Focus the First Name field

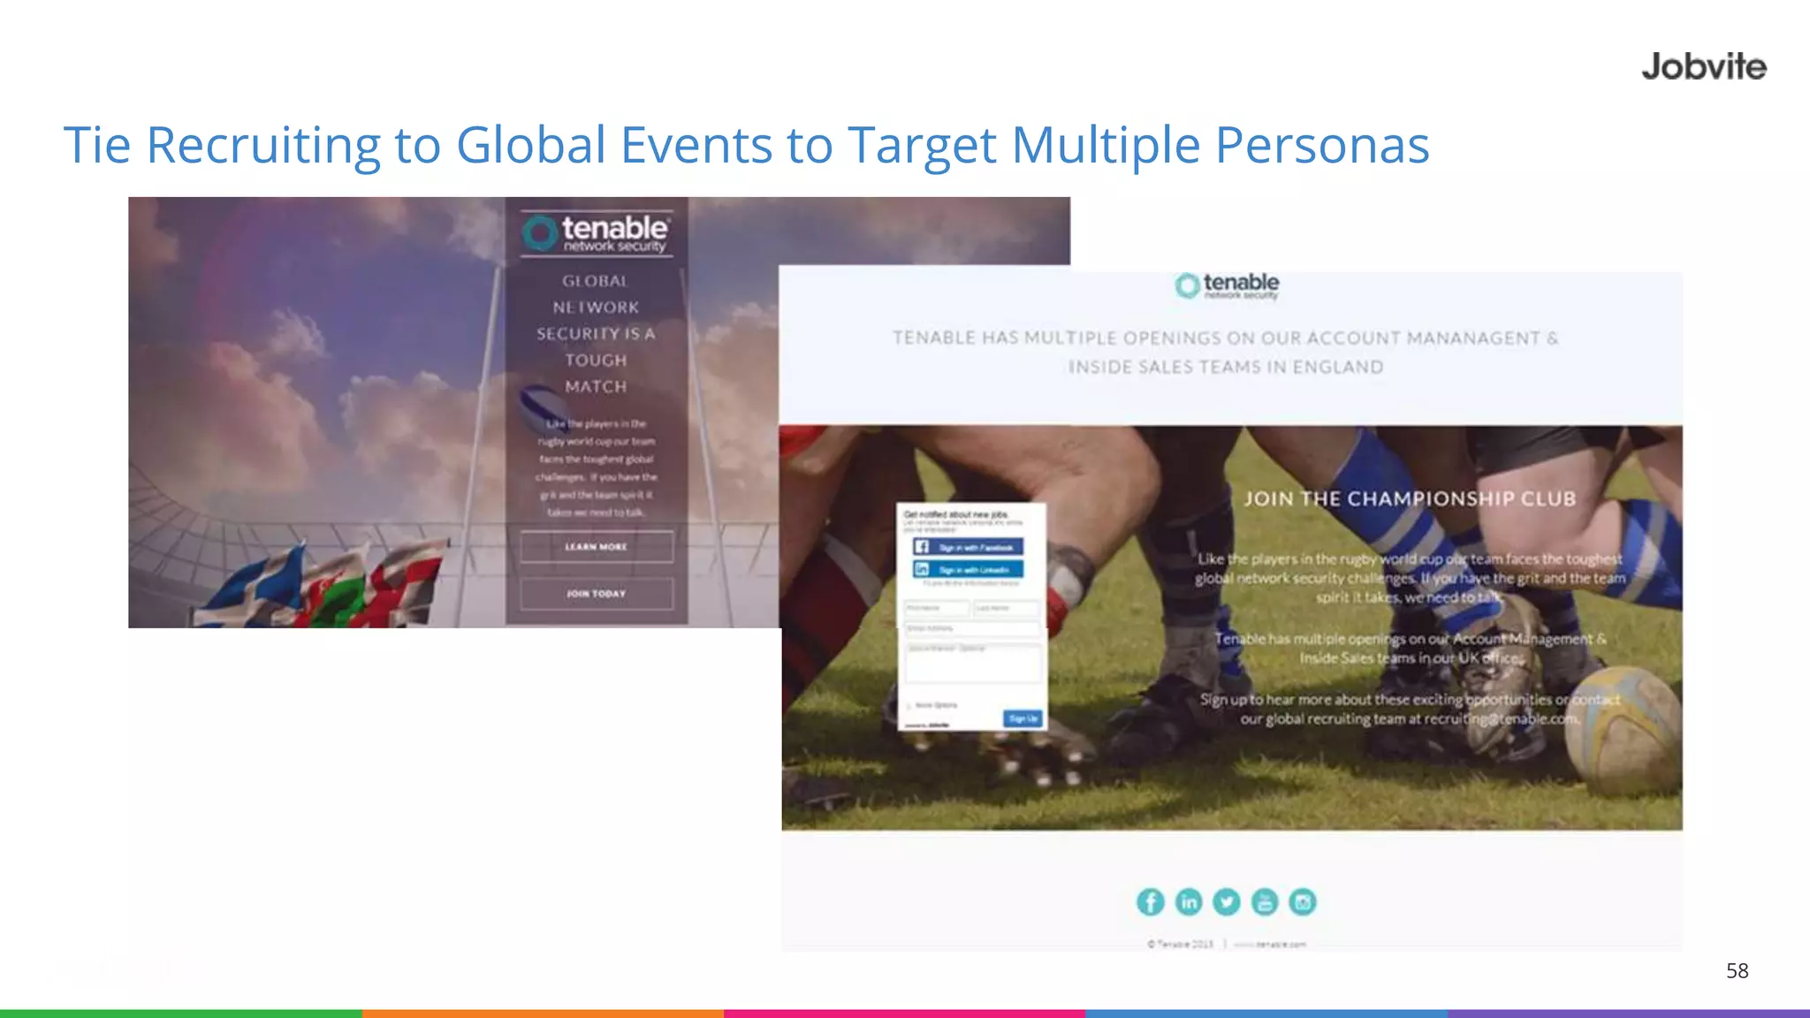click(x=937, y=608)
